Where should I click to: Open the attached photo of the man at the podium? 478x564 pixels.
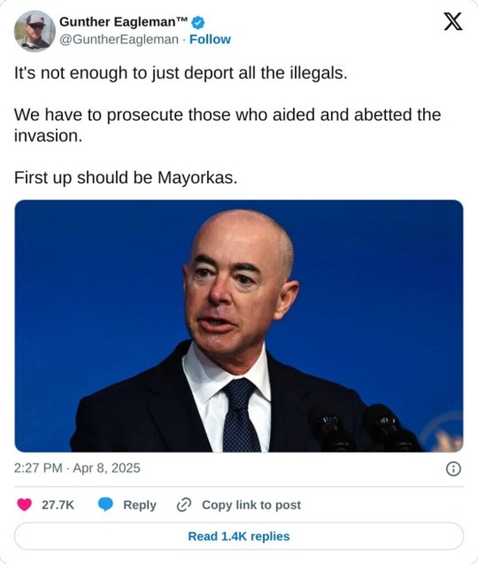pyautogui.click(x=239, y=326)
